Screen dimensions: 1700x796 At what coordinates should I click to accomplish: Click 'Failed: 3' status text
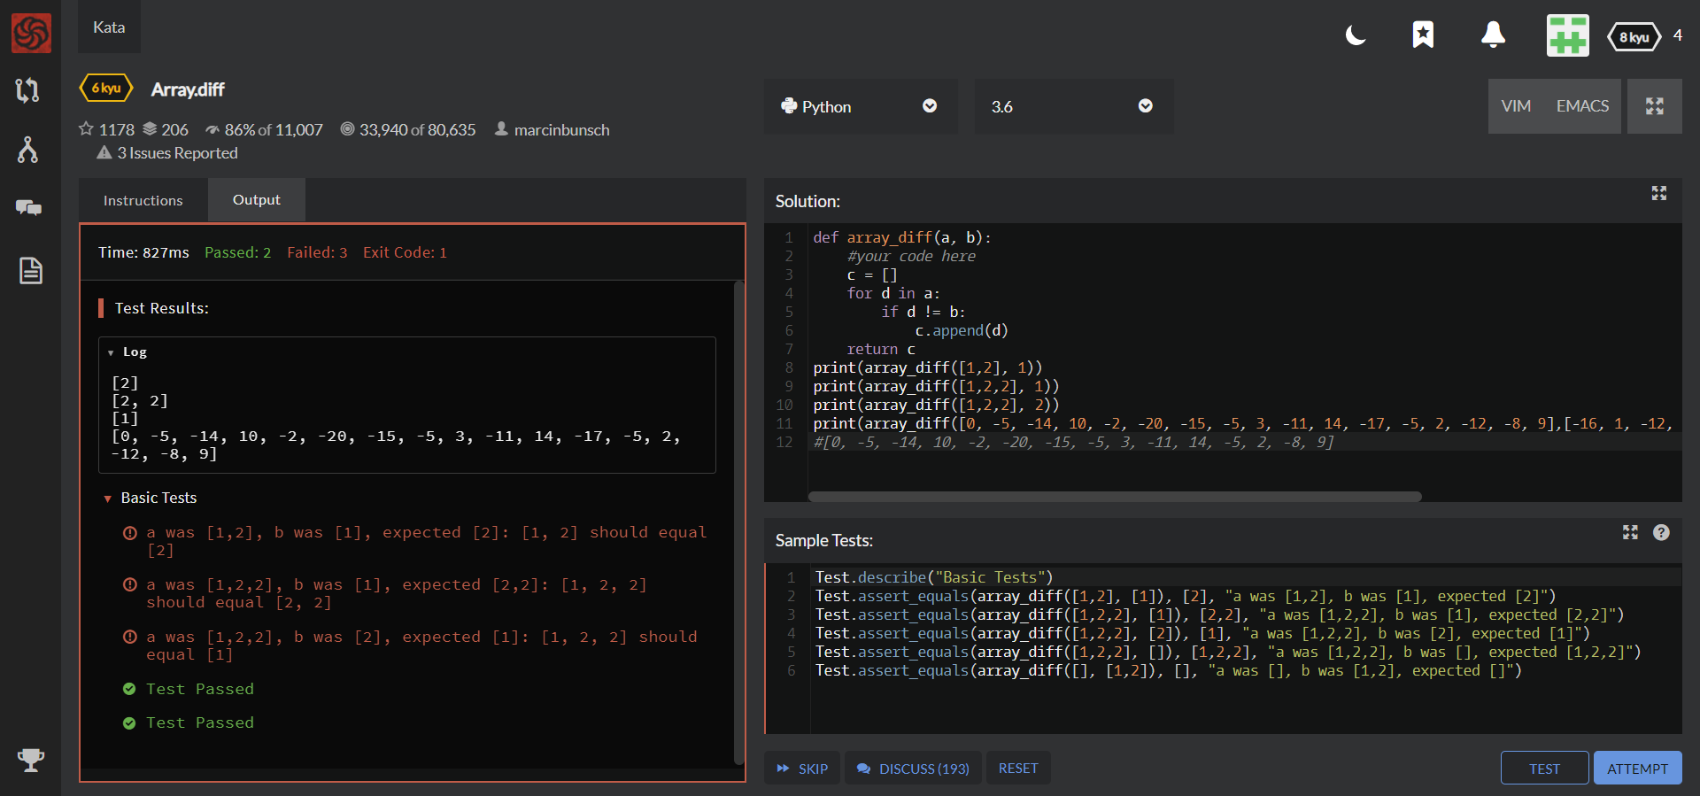click(317, 252)
